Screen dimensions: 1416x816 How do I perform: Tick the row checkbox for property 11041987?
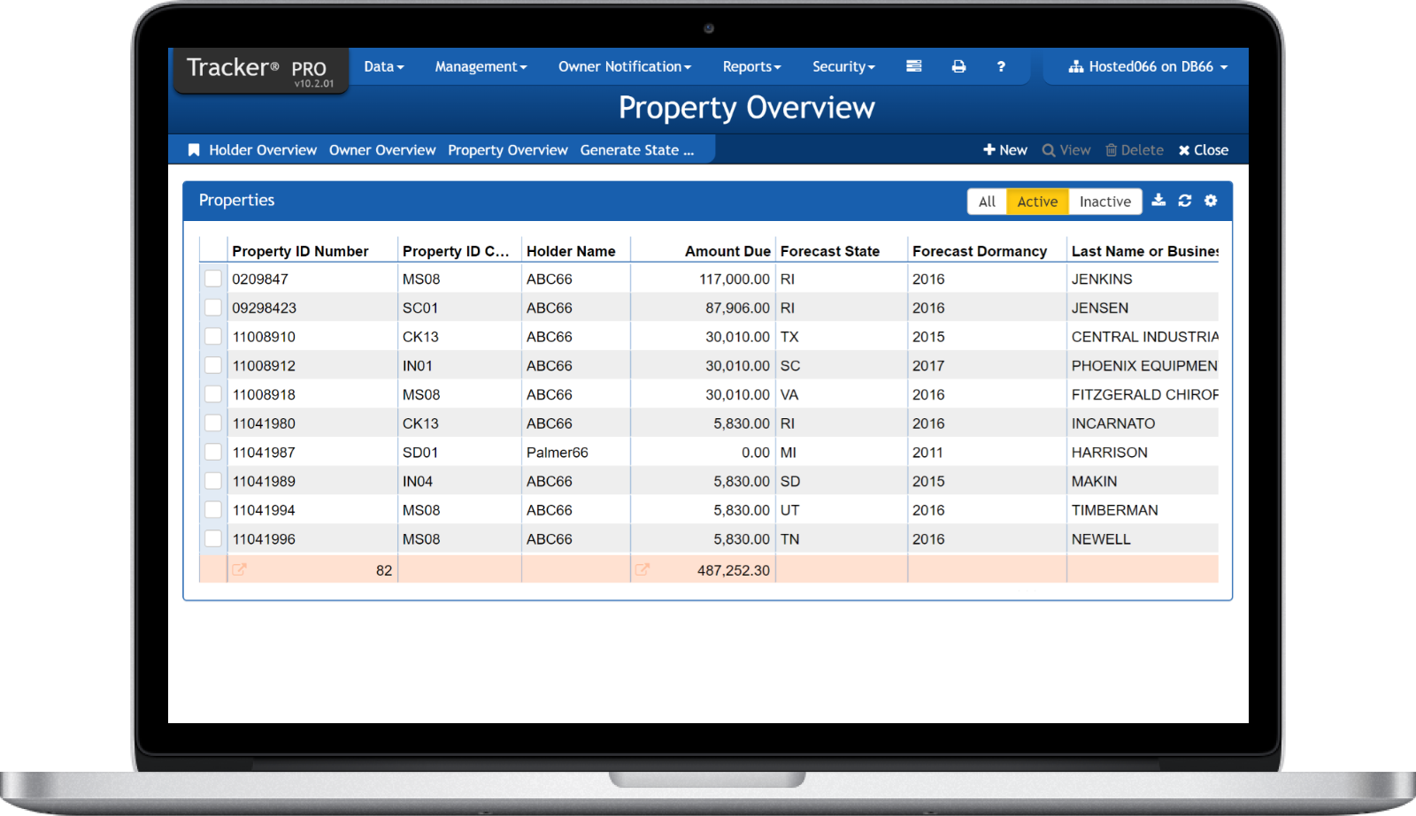(x=212, y=452)
